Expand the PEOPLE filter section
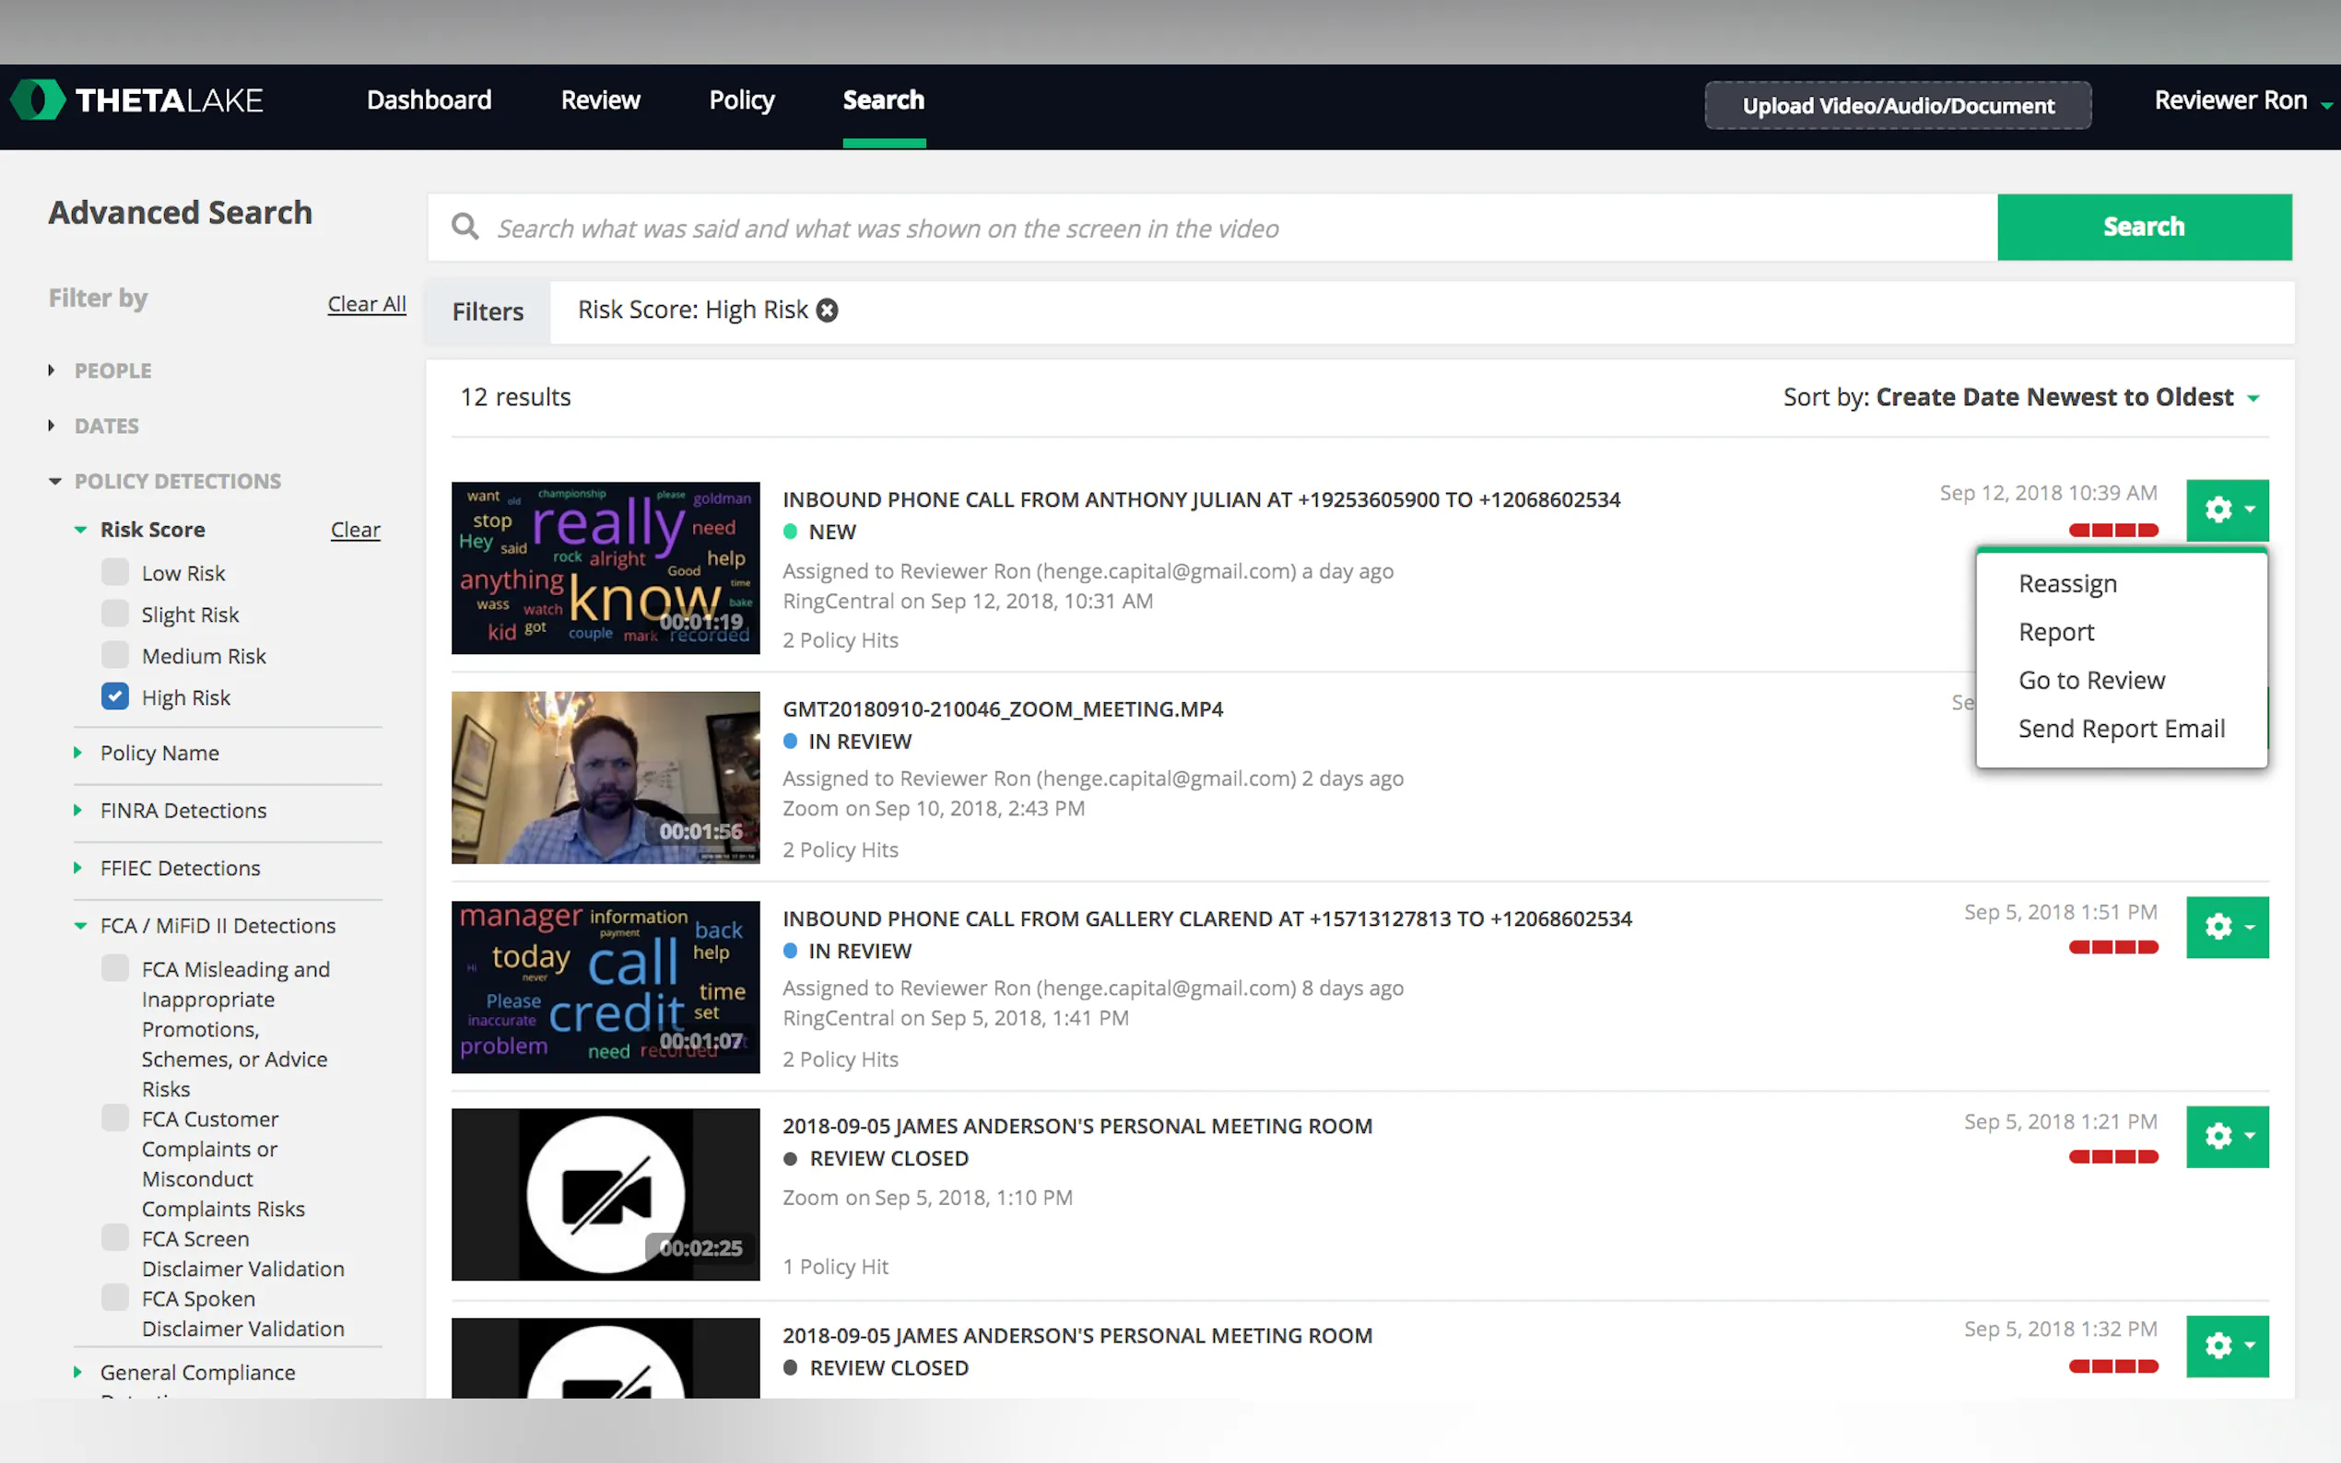This screenshot has height=1463, width=2341. coord(112,370)
